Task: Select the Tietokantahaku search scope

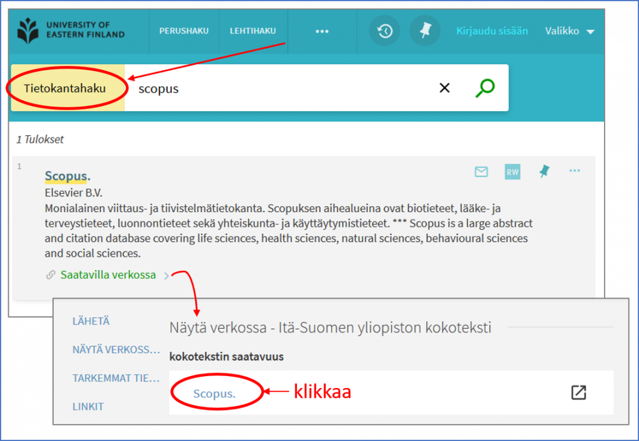Action: point(67,88)
